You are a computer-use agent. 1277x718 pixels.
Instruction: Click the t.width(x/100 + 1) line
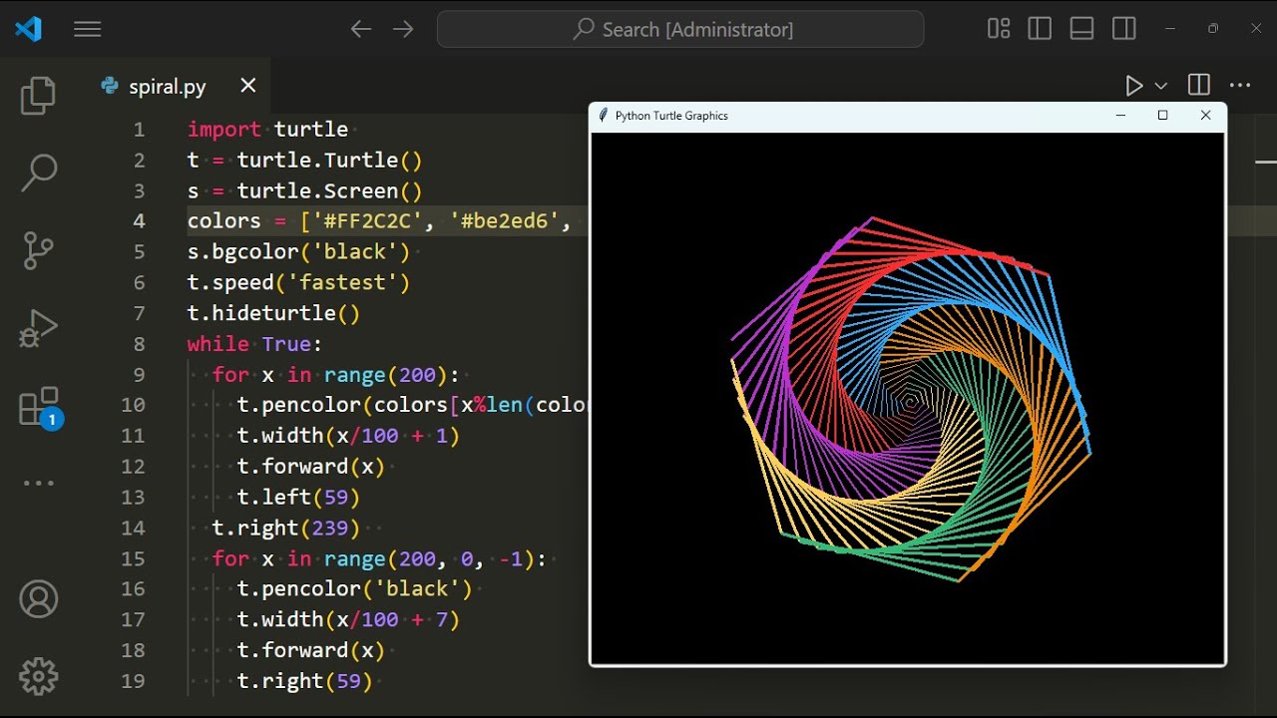pos(348,436)
